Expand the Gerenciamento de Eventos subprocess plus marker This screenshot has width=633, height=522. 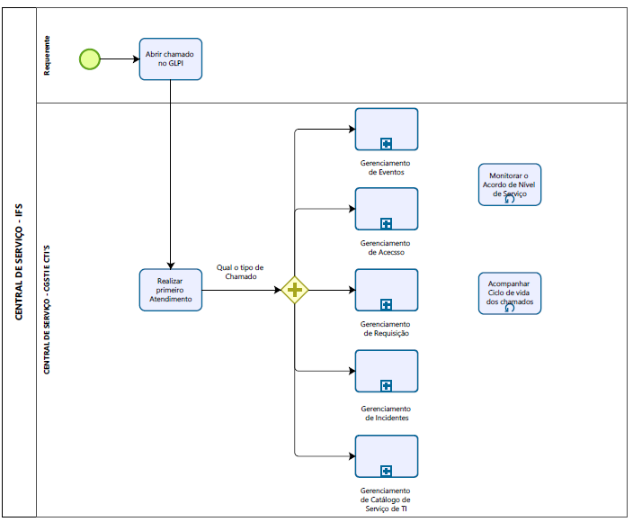386,143
